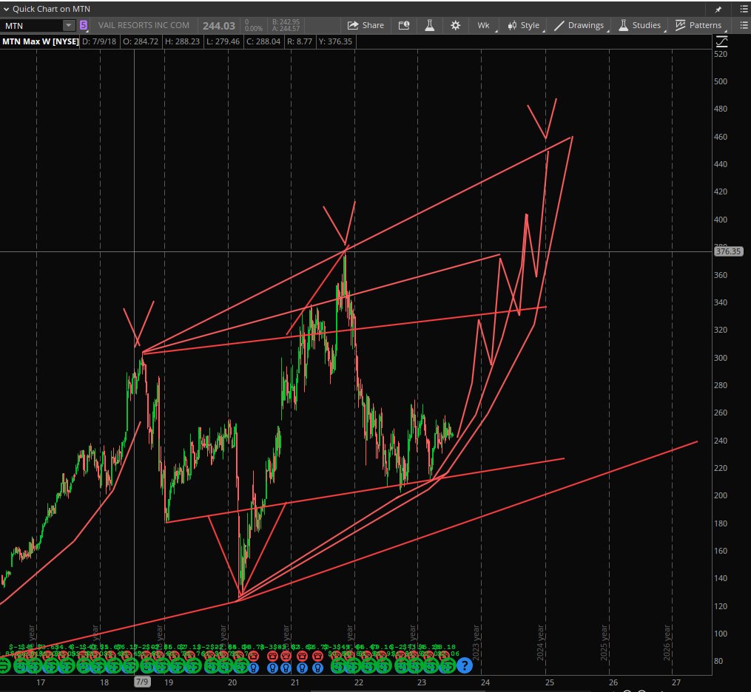The width and height of the screenshot is (751, 692).
Task: Change the Wk timeframe selector
Action: (x=484, y=25)
